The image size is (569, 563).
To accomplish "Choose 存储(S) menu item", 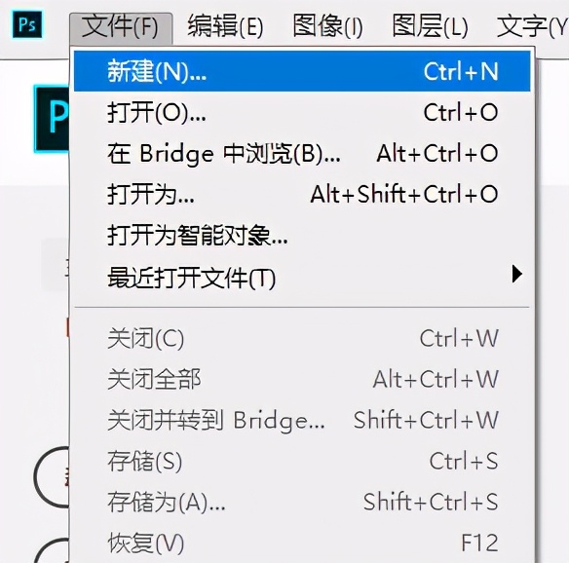I will [x=302, y=462].
